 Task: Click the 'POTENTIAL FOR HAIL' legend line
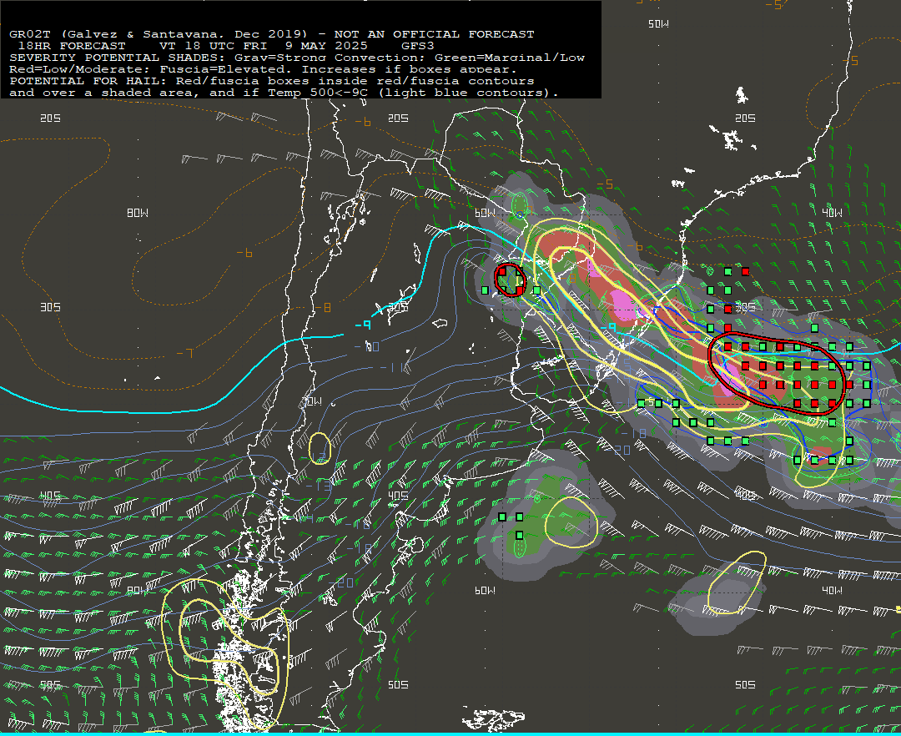click(272, 81)
